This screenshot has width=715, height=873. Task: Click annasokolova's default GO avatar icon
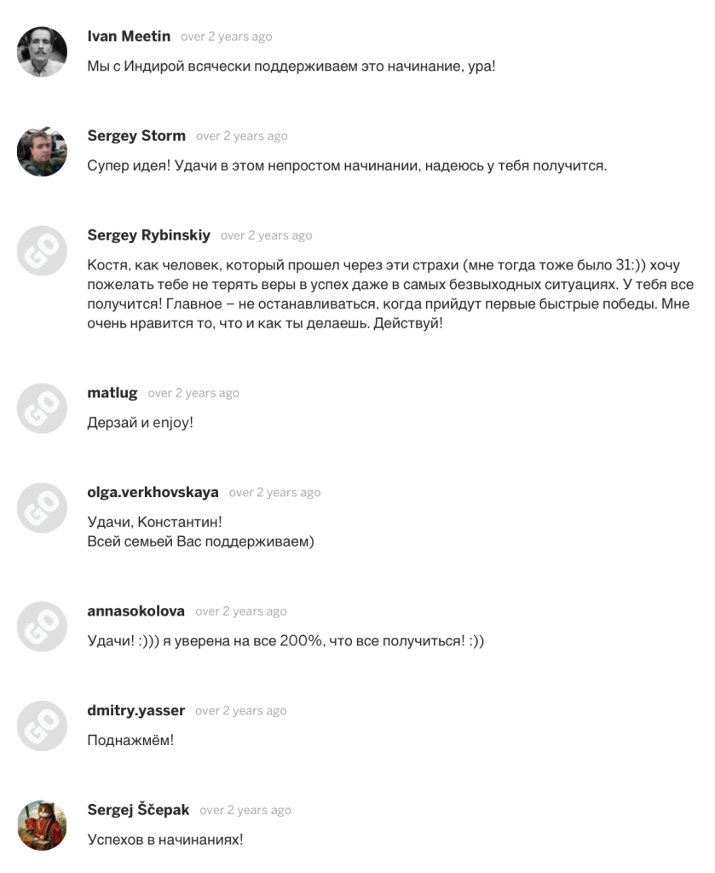tap(42, 627)
